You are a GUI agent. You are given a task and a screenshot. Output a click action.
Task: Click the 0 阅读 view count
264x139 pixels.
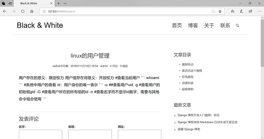[124, 66]
